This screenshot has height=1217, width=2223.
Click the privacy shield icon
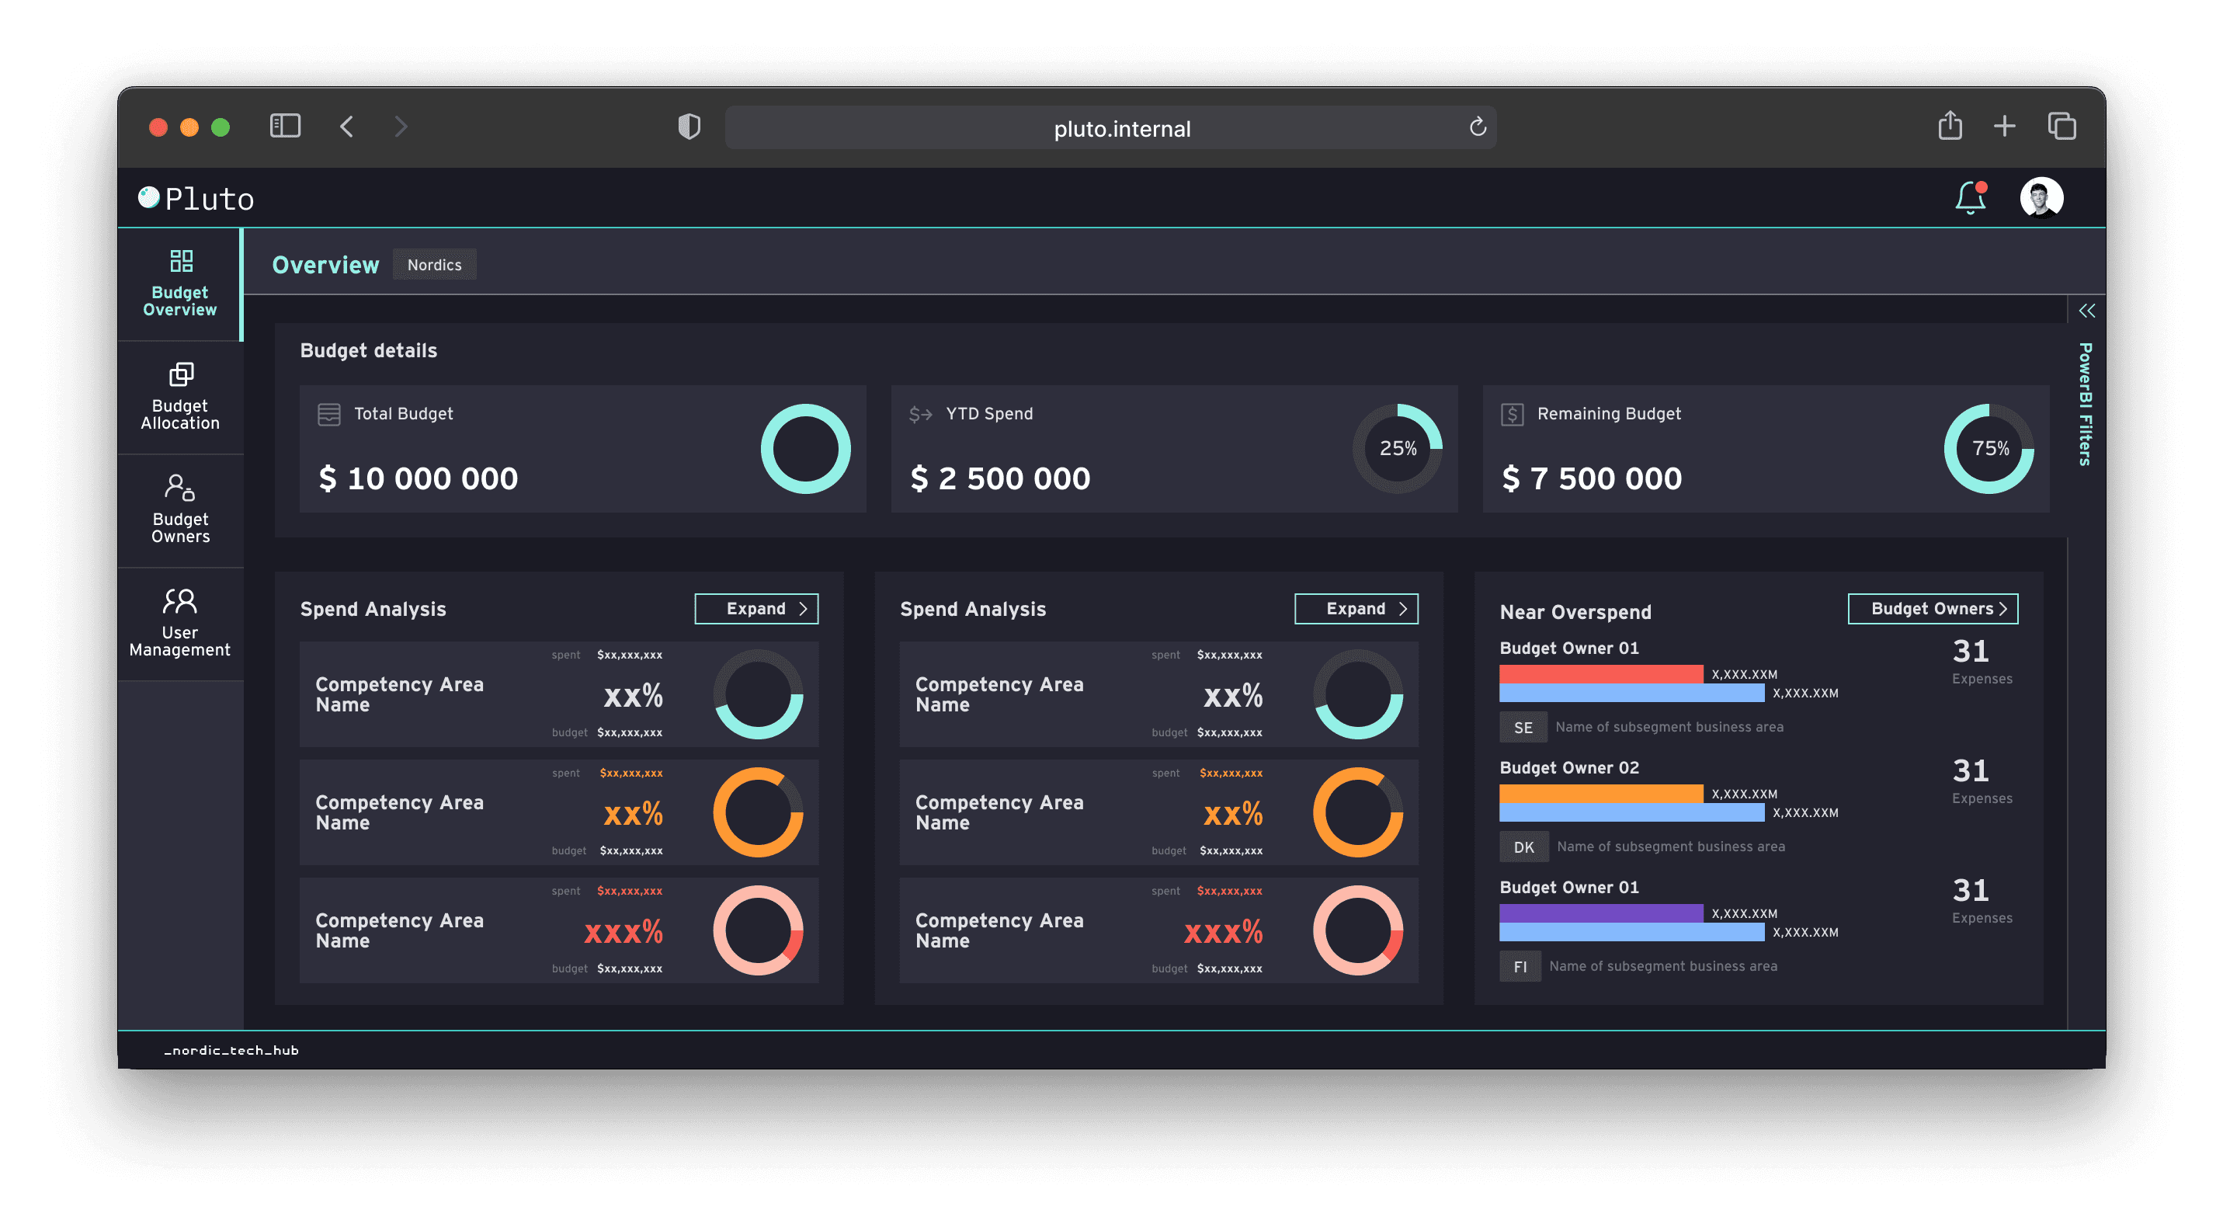point(689,127)
